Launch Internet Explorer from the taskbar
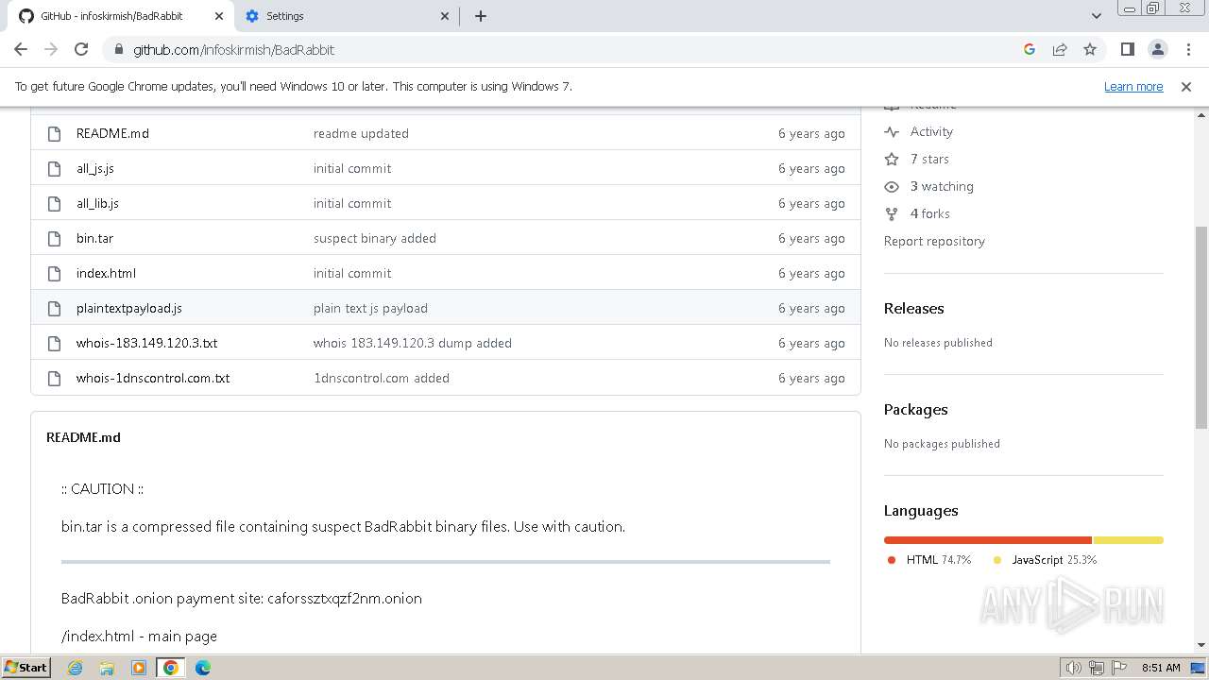The height and width of the screenshot is (680, 1209). (75, 668)
